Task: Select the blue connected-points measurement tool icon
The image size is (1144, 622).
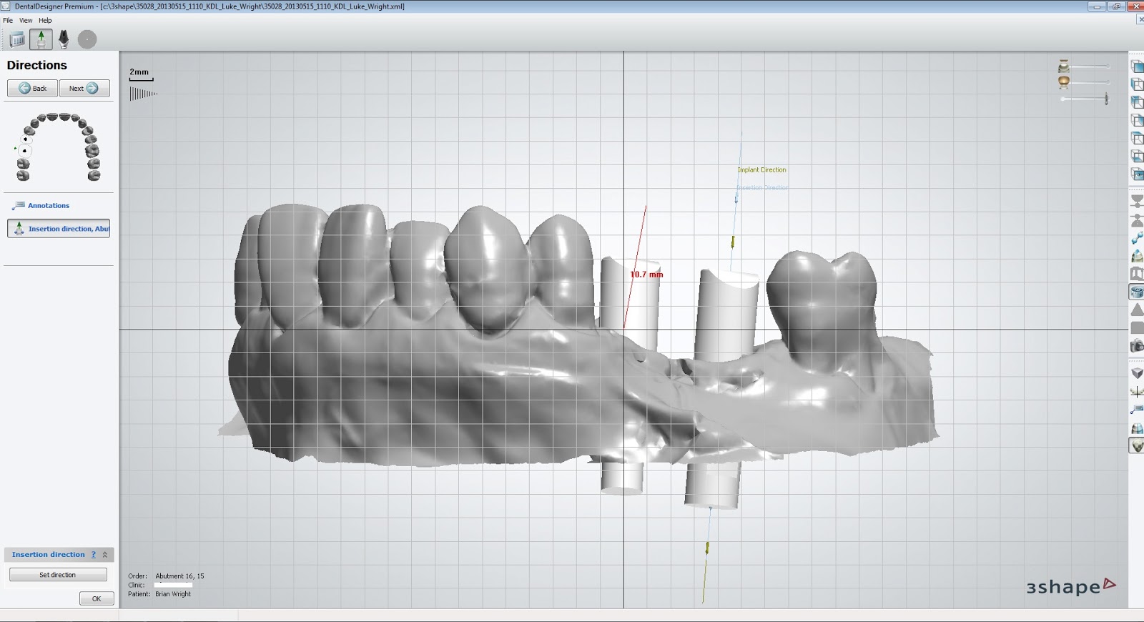Action: point(1137,238)
